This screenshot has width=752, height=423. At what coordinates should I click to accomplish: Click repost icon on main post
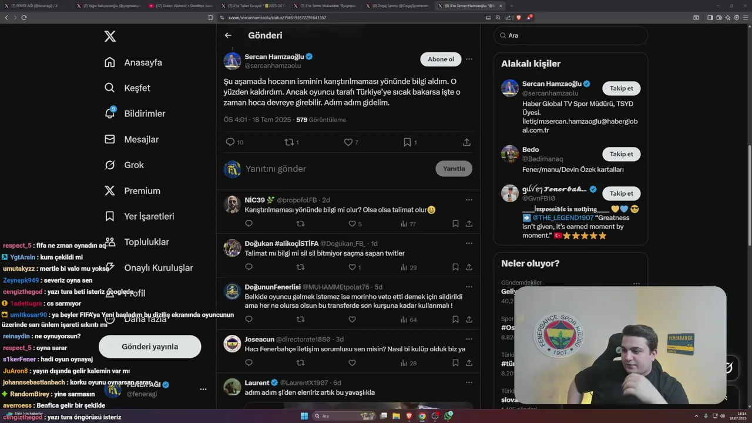[288, 142]
